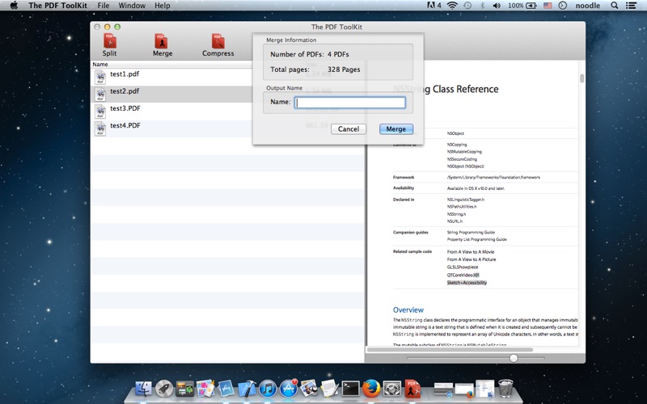647x404 pixels.
Task: Open The PDF ToolKit application menu
Action: click(57, 6)
